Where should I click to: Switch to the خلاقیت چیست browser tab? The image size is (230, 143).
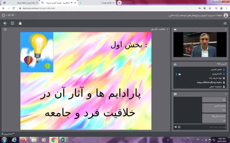pyautogui.click(x=97, y=3)
